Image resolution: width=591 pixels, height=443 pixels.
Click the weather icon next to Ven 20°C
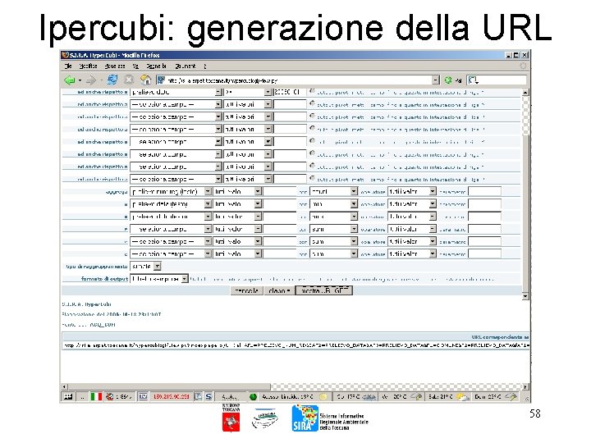(416, 396)
